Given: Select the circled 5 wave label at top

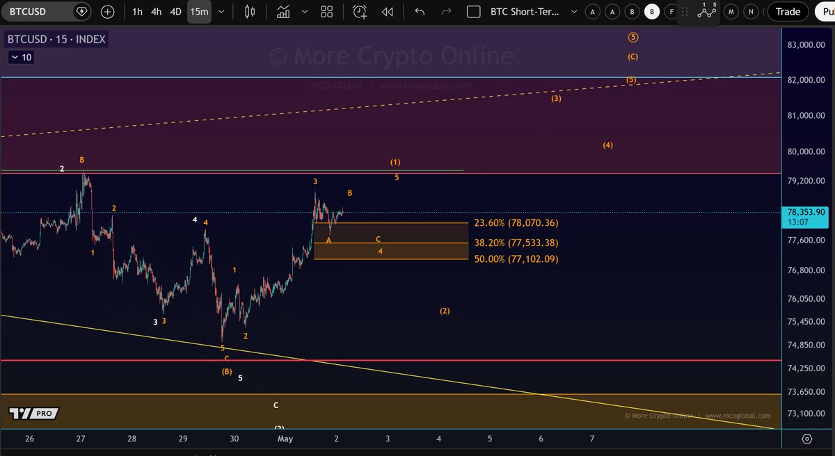Looking at the screenshot, I should coord(633,37).
